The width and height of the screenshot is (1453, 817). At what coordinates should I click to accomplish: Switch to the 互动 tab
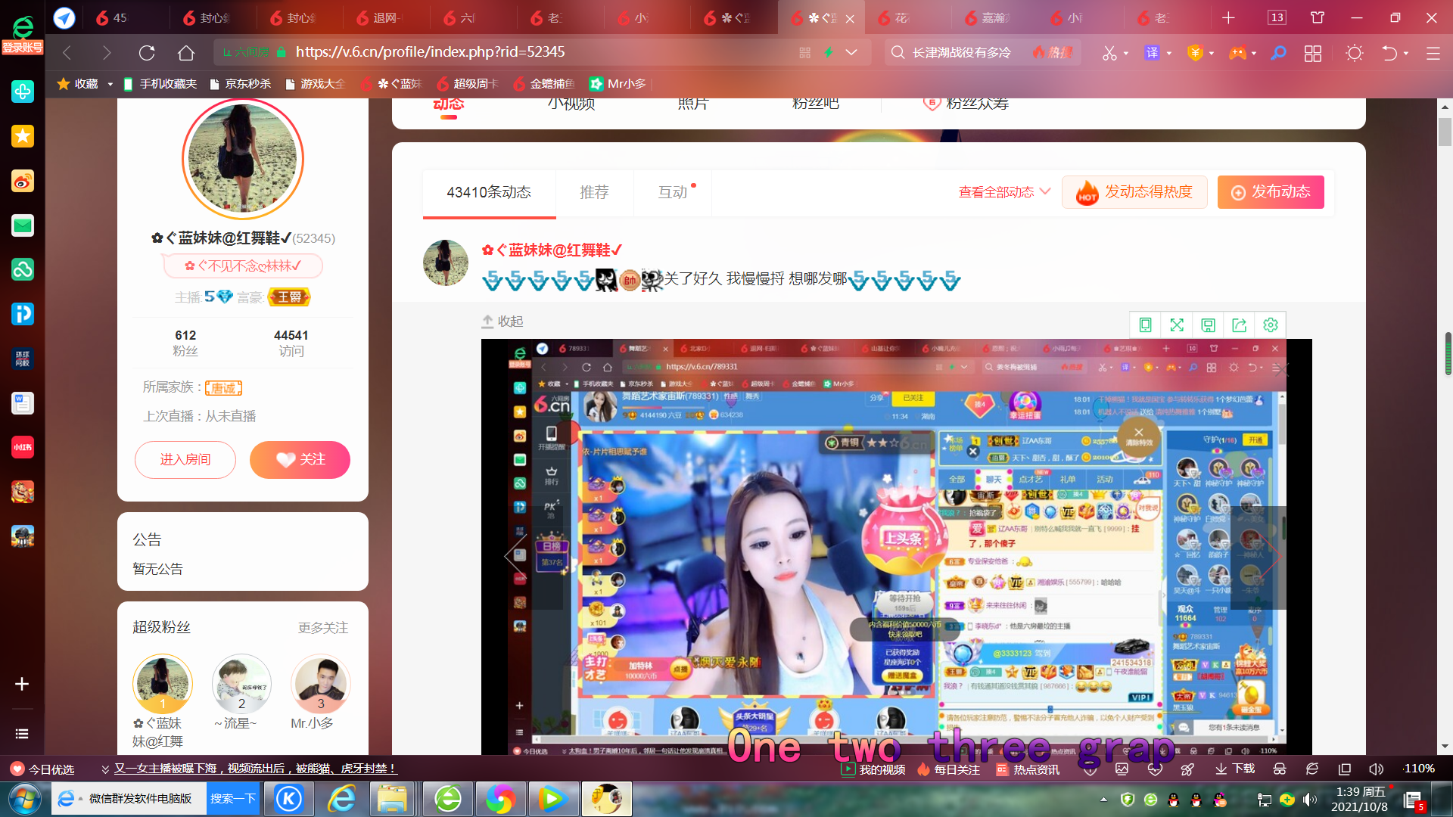click(x=673, y=192)
